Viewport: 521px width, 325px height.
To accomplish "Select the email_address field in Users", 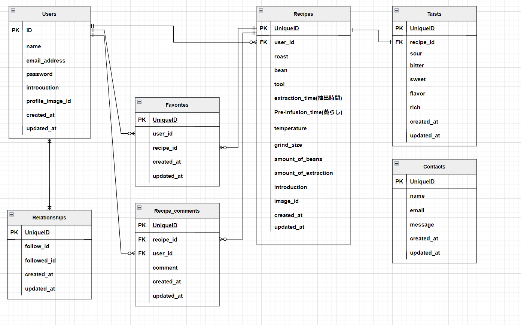I will [x=46, y=60].
